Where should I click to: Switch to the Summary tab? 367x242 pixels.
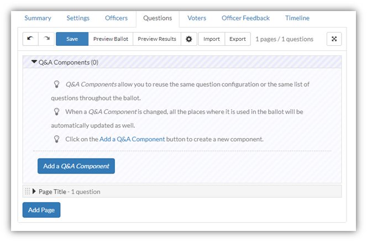click(x=38, y=18)
